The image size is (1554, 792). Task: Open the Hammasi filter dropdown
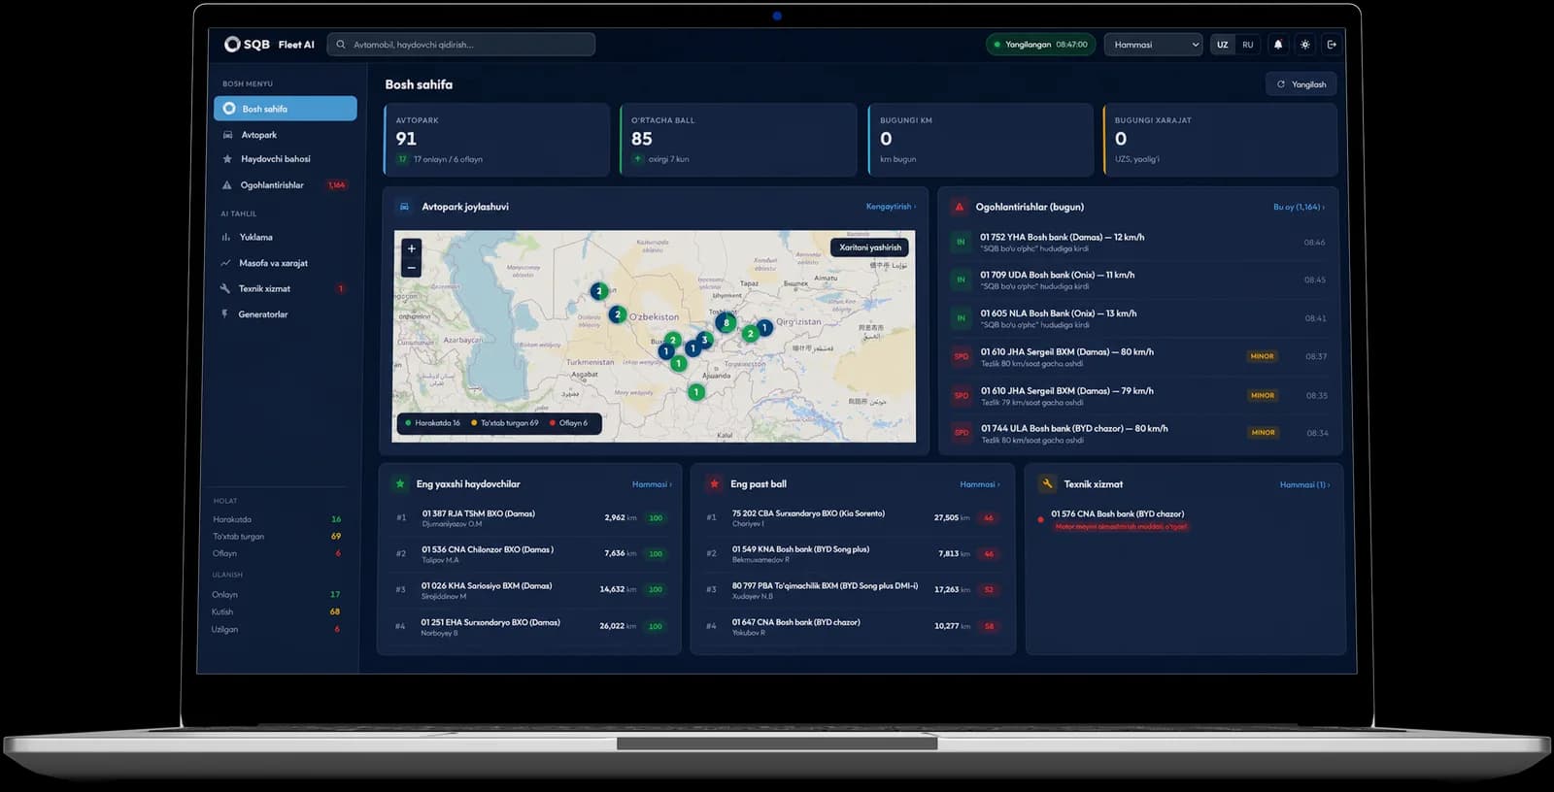pyautogui.click(x=1153, y=45)
